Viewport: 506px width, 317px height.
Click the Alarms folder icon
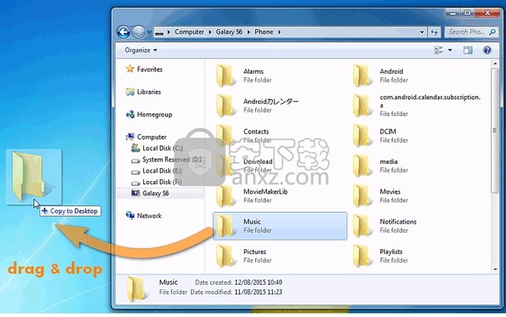pos(225,76)
